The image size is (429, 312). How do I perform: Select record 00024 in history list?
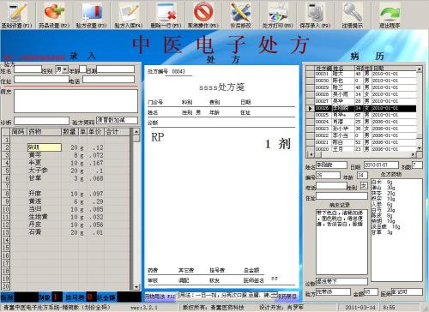pyautogui.click(x=366, y=122)
